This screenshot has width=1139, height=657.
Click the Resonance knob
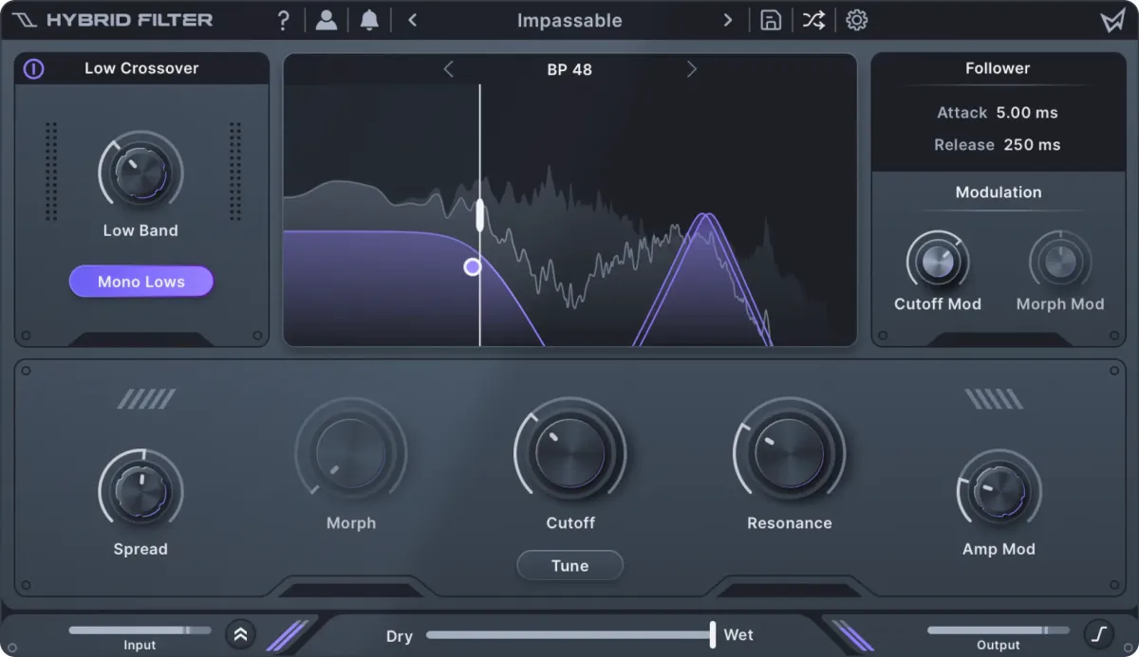789,453
